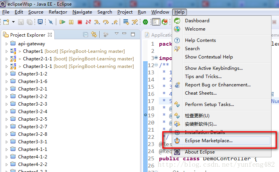Toggle the Skip All Breakpoints icon
Viewport: 279px width, 172px height.
click(51, 22)
